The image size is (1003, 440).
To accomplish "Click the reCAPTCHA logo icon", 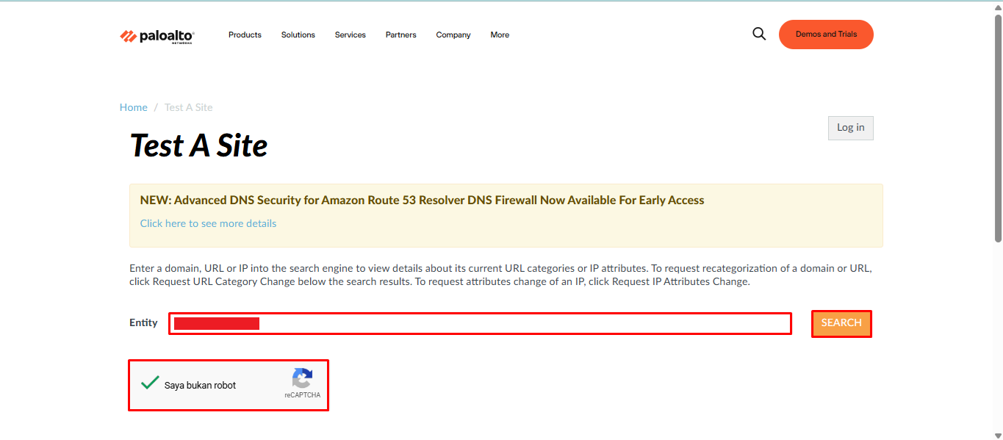I will [x=302, y=378].
